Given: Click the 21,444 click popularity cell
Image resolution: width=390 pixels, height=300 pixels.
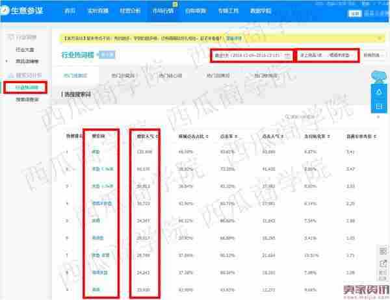Looking at the screenshot, I should (268, 255).
